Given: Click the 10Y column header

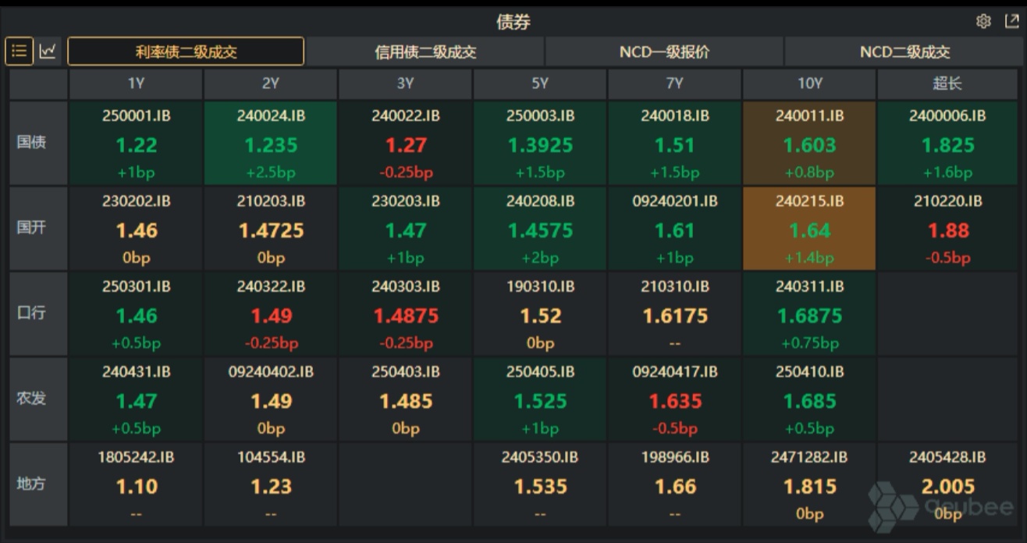Looking at the screenshot, I should pyautogui.click(x=809, y=83).
